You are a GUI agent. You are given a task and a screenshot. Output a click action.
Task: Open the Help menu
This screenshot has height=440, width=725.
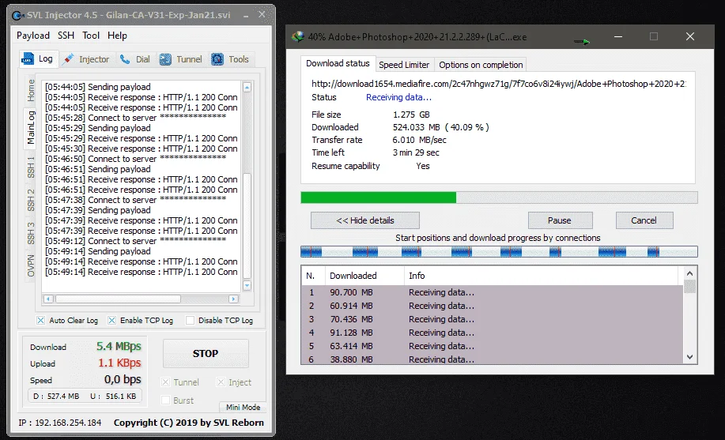(x=117, y=36)
